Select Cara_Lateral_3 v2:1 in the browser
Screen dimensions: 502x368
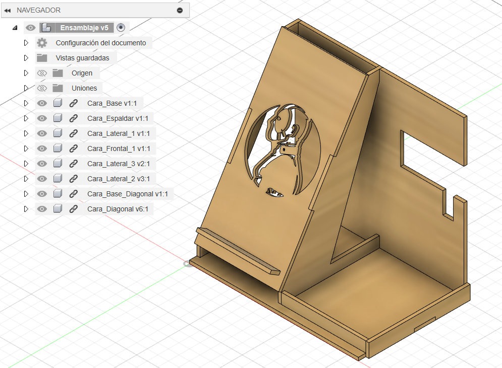(x=119, y=164)
